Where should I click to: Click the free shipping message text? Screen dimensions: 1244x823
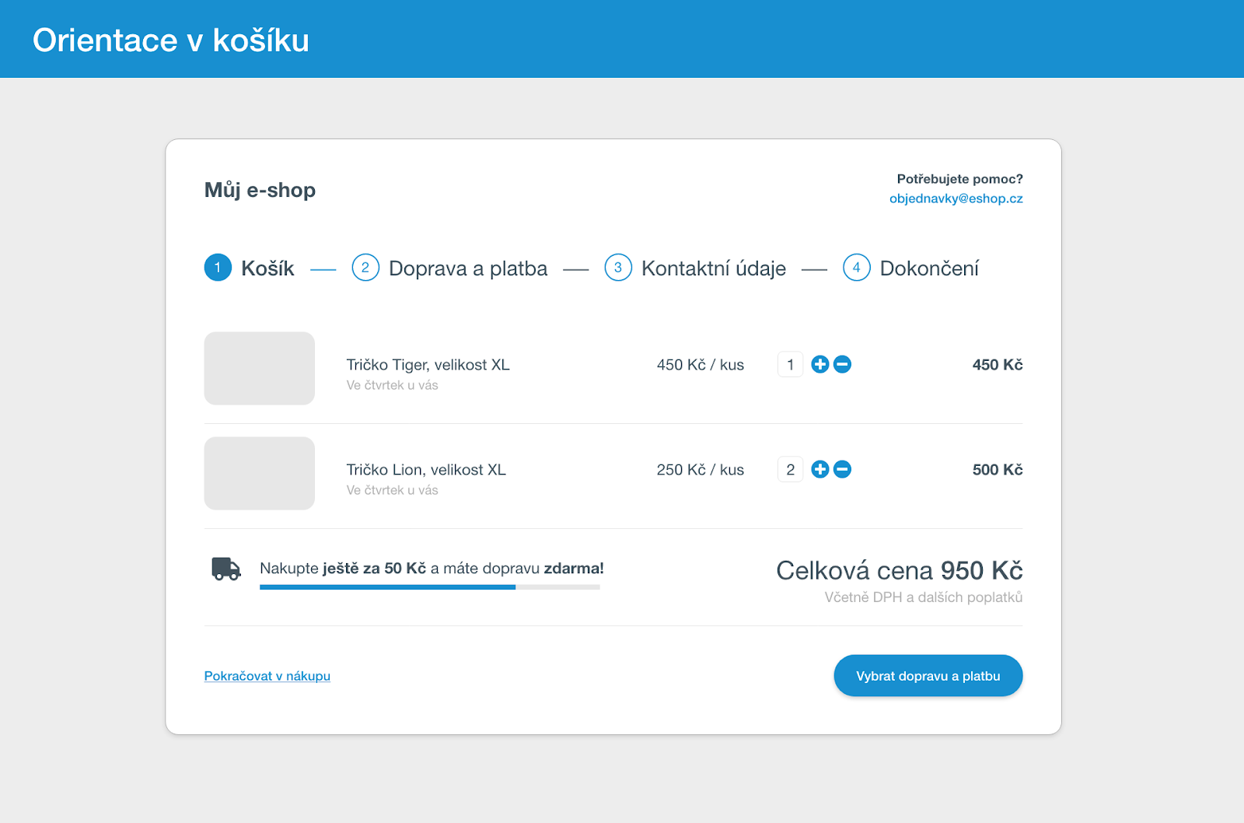(432, 569)
